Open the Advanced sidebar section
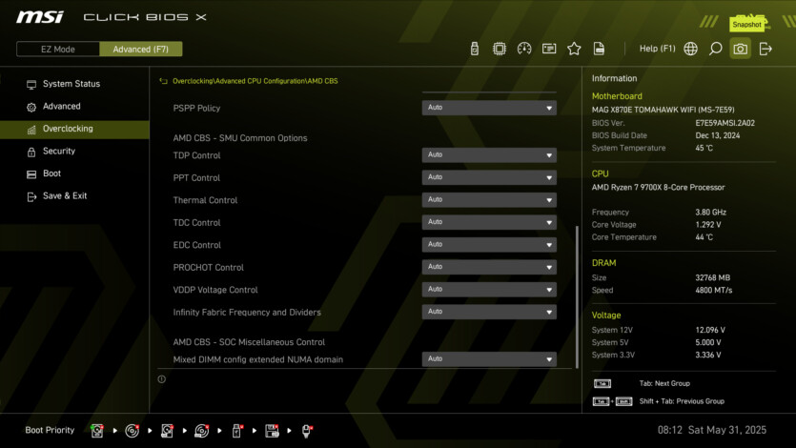This screenshot has height=448, width=796. (74, 106)
